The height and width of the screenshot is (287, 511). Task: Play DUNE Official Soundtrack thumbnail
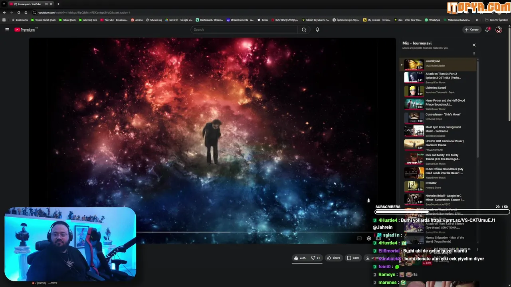point(414,173)
